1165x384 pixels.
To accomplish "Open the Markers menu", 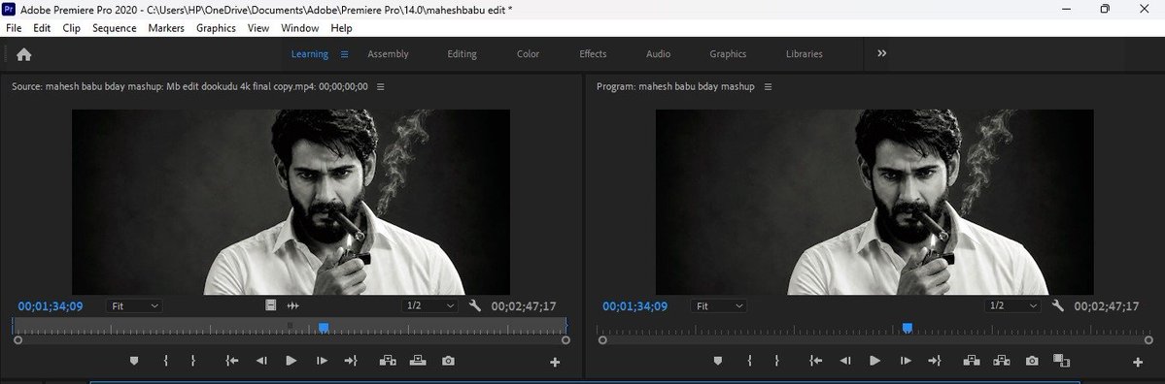I will pyautogui.click(x=166, y=28).
